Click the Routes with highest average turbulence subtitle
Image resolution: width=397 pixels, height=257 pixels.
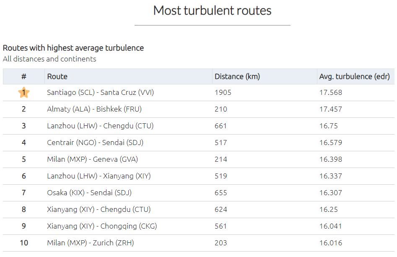coord(73,48)
